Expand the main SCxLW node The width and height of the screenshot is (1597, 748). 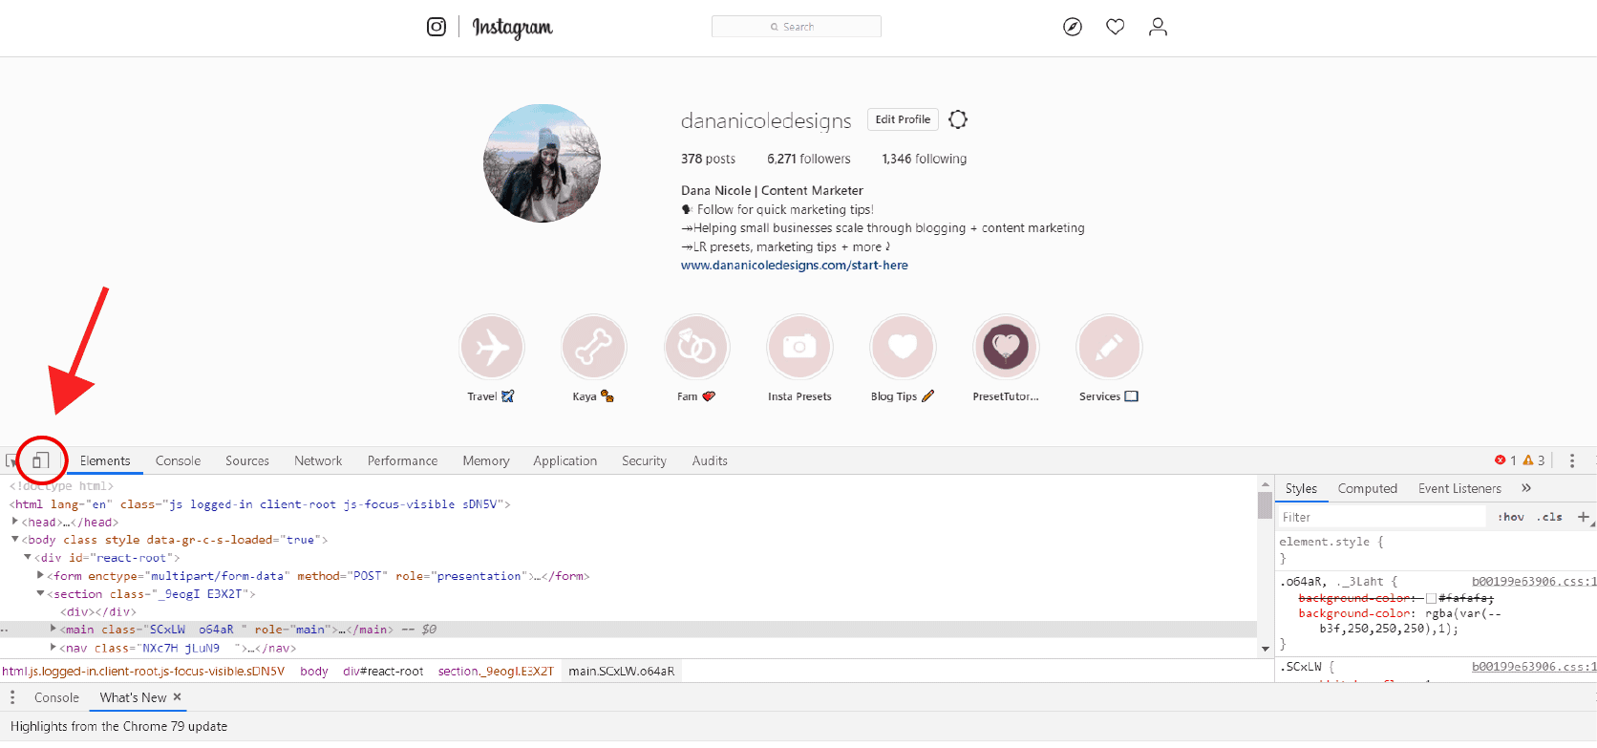tap(53, 629)
